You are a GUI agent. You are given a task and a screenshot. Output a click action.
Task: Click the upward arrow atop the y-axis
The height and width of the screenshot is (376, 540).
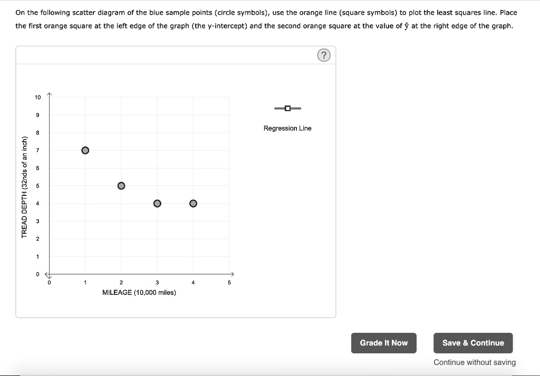click(x=50, y=95)
